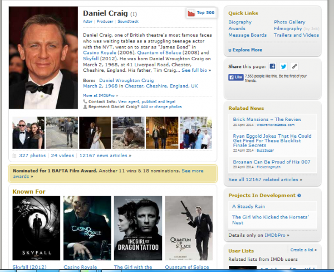Open thumbnail of couple at red carpet
334x272 pixels.
(x=28, y=133)
